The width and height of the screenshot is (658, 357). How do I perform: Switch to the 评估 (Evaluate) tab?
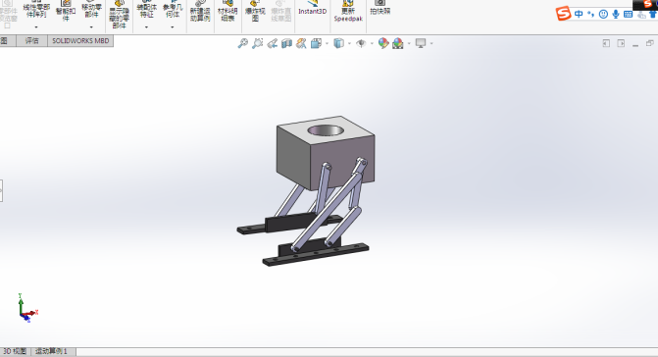click(x=32, y=40)
